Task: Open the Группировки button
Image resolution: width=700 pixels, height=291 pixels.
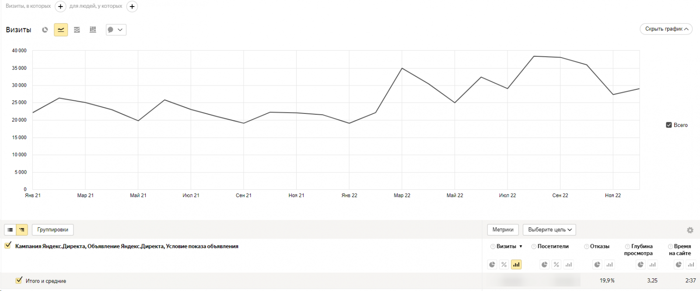Action: point(52,229)
